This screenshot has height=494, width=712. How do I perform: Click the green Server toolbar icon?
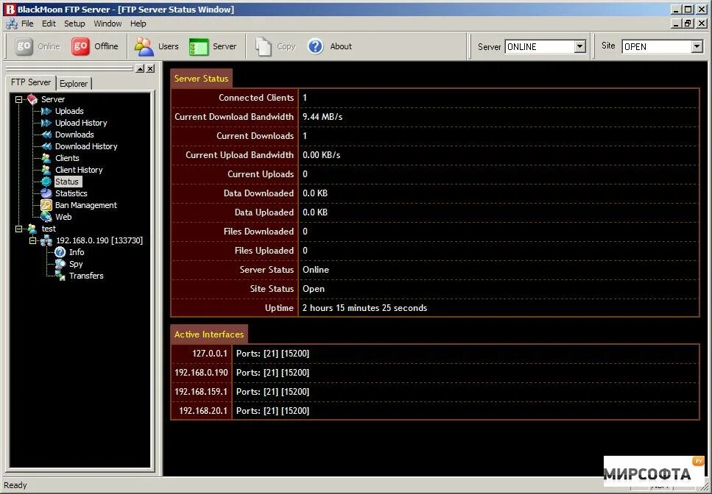click(199, 47)
